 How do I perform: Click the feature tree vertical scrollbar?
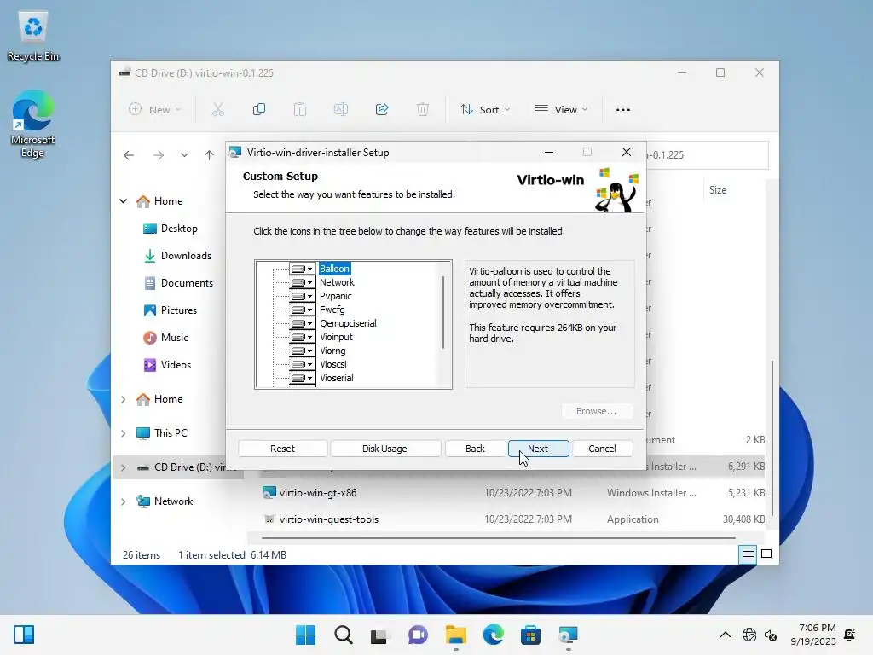pos(443,312)
